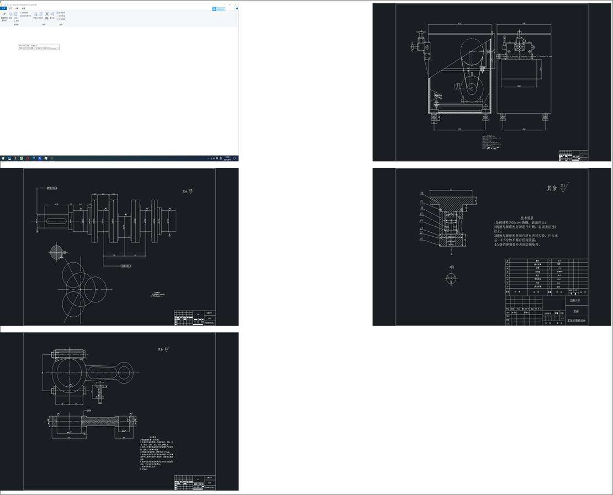Click Paste shortcut in the clipboard group

click(x=25, y=16)
